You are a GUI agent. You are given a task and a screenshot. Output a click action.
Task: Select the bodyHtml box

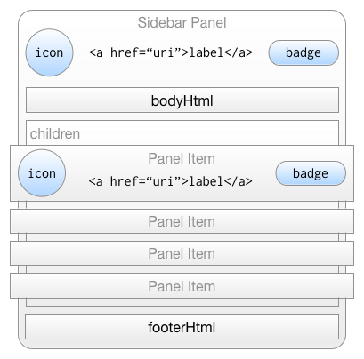click(182, 100)
